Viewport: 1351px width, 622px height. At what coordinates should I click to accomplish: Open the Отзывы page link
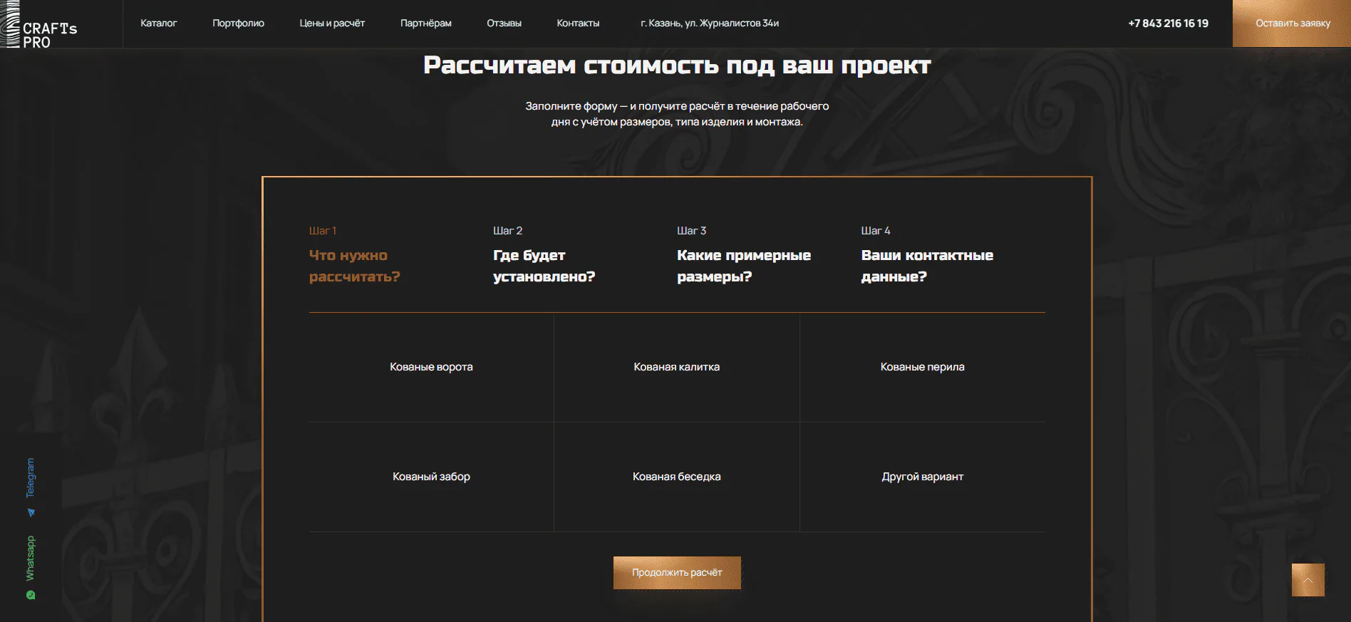[x=504, y=24]
